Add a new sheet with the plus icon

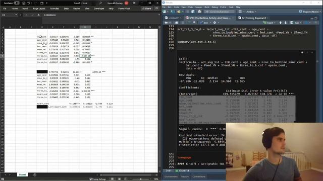point(35,175)
